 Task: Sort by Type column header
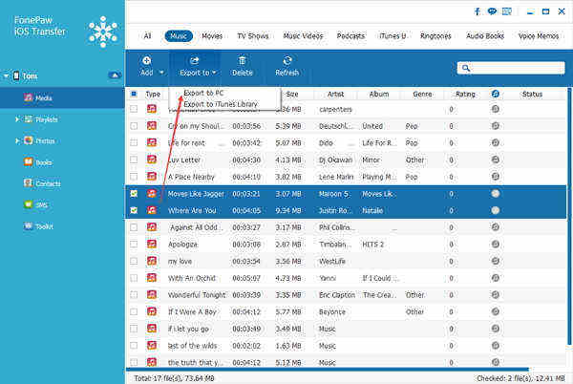[153, 94]
